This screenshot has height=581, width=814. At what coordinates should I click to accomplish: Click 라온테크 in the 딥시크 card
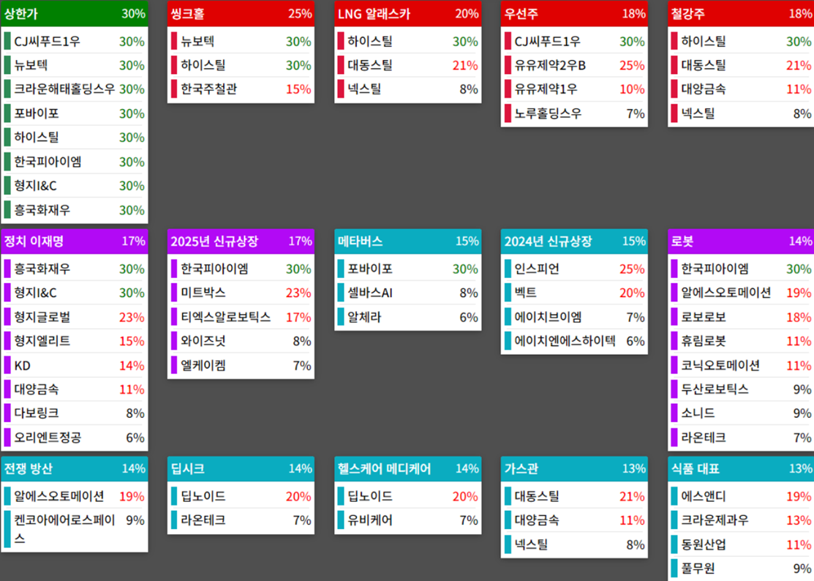241,520
